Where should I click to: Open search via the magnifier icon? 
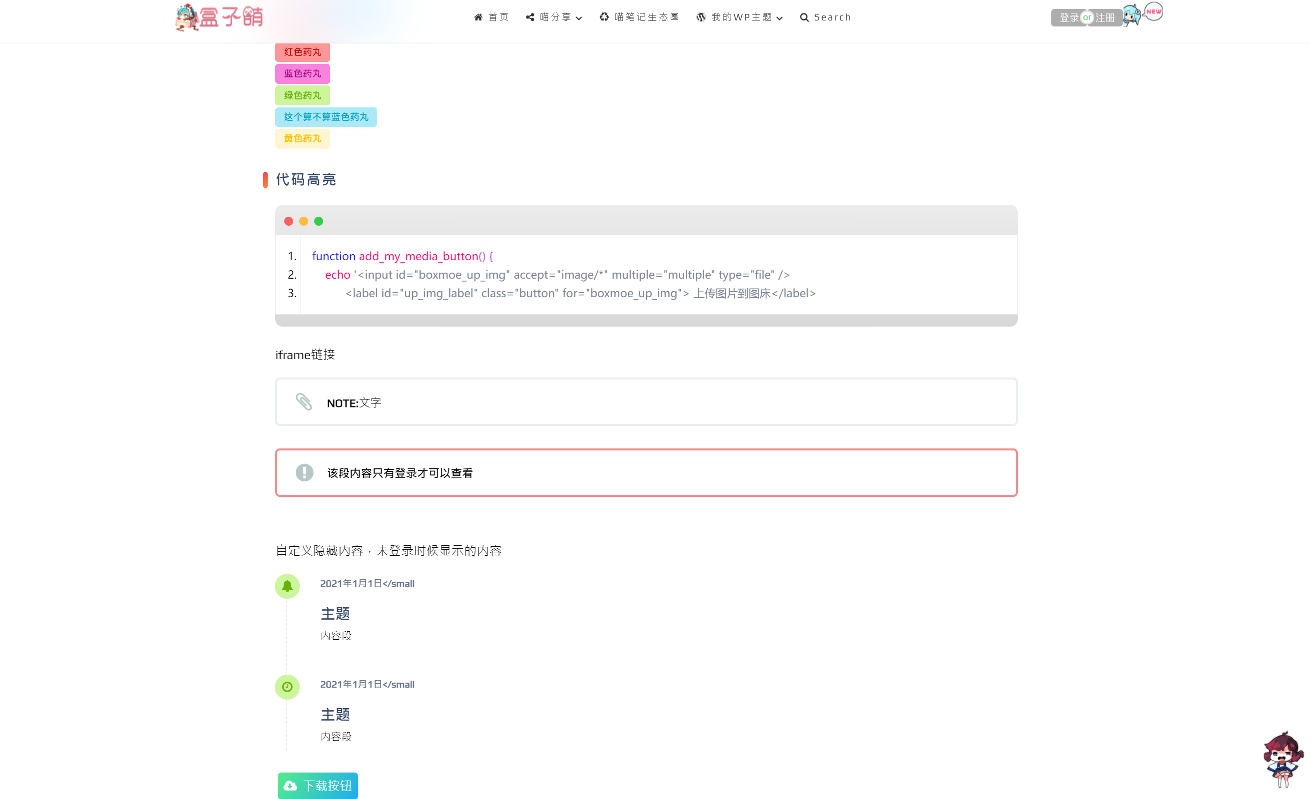tap(804, 17)
